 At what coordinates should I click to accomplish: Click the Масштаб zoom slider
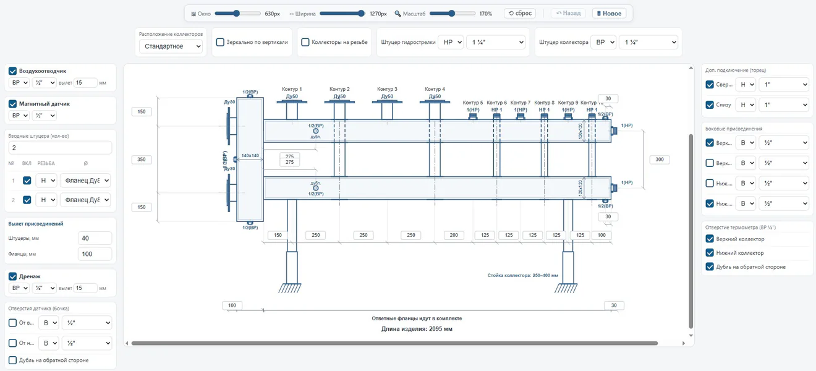[453, 13]
